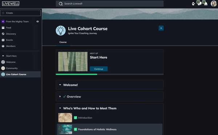
Task: Click the Mighty Team purple icon
Action: pos(3,21)
